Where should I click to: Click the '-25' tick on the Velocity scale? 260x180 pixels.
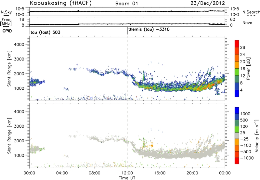tap(245, 139)
